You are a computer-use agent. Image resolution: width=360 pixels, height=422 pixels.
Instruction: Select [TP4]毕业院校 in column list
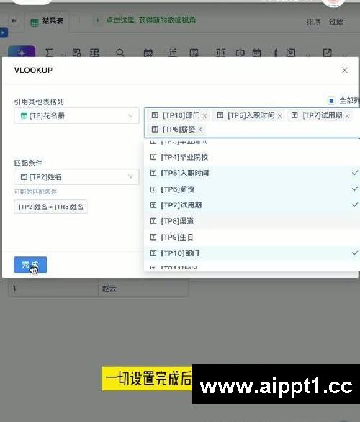(x=252, y=157)
